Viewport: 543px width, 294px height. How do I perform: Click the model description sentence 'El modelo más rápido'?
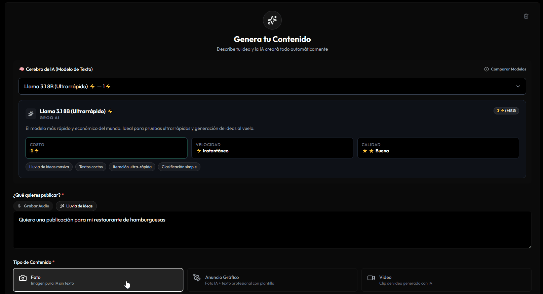point(140,128)
